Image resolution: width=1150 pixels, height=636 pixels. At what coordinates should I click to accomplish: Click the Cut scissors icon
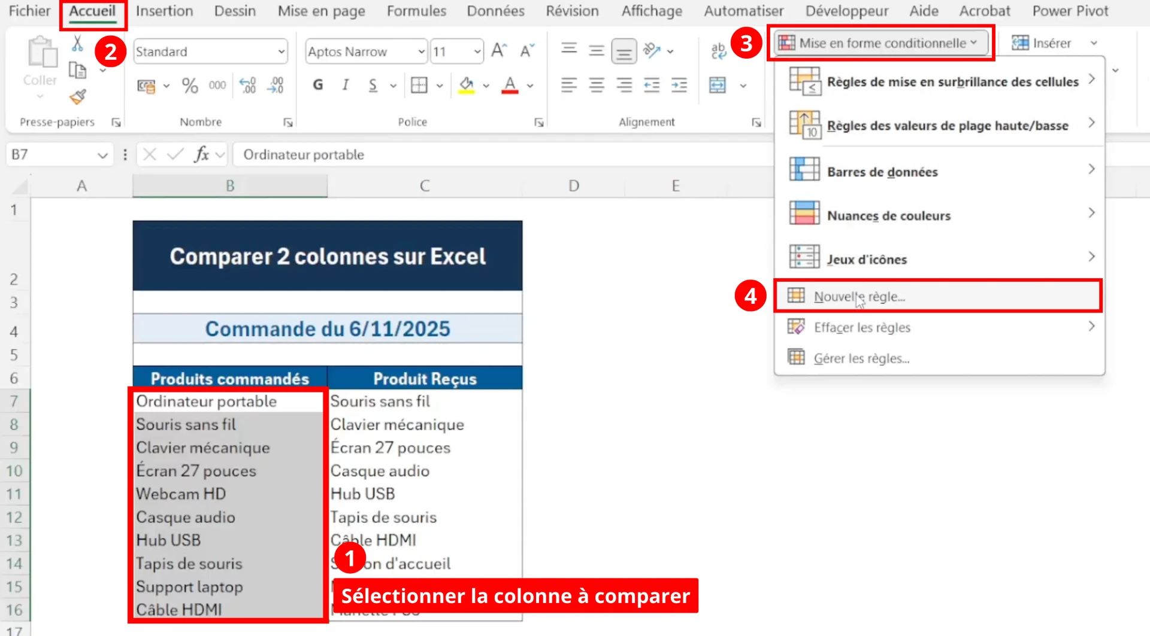77,43
